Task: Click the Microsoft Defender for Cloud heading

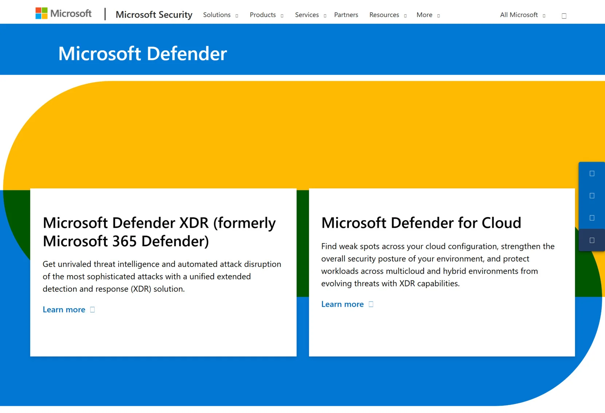Action: coord(421,223)
